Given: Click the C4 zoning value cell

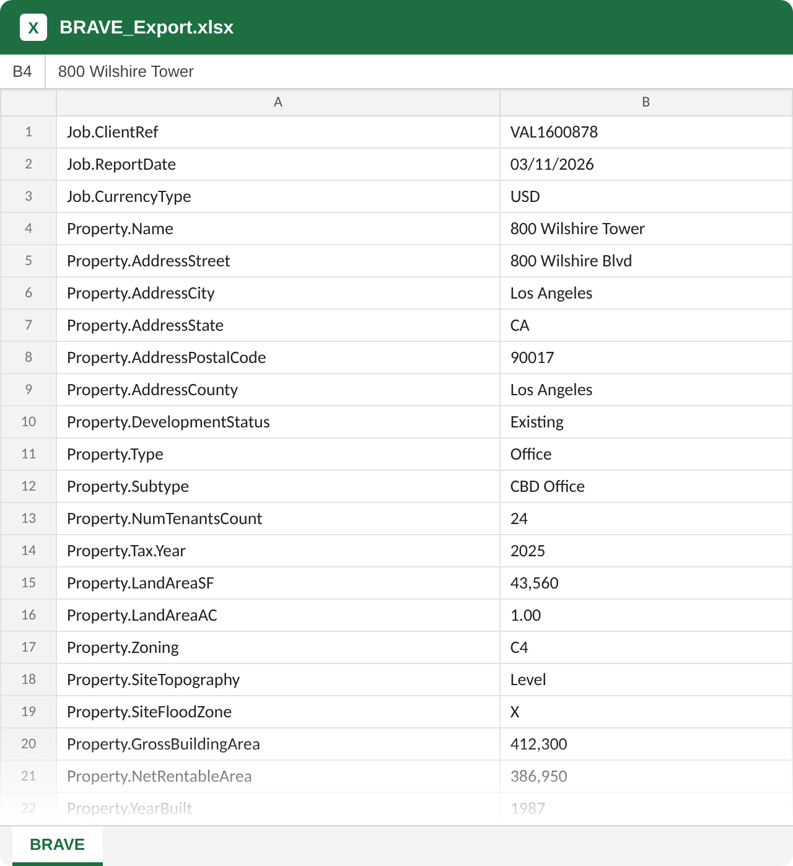Looking at the screenshot, I should pyautogui.click(x=646, y=647).
